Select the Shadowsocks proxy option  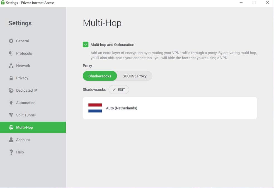[100, 76]
